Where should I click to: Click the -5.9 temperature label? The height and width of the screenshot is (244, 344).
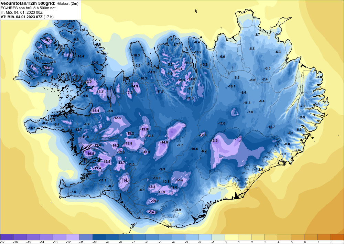(110, 111)
